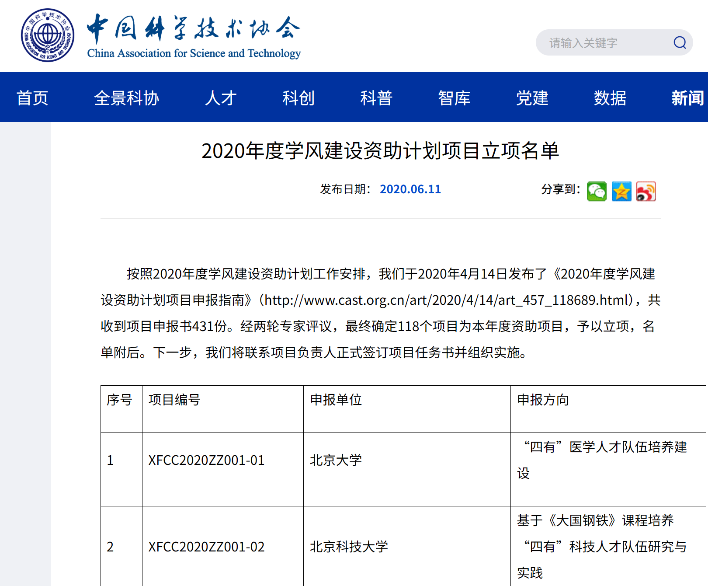Click the publish date 2020.06.11
The image size is (708, 586).
(410, 189)
